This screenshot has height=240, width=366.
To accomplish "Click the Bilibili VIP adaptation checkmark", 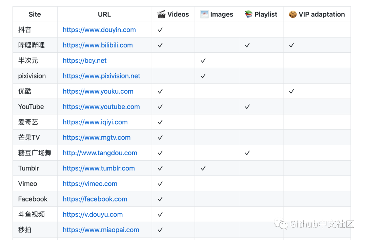I will pyautogui.click(x=291, y=45).
